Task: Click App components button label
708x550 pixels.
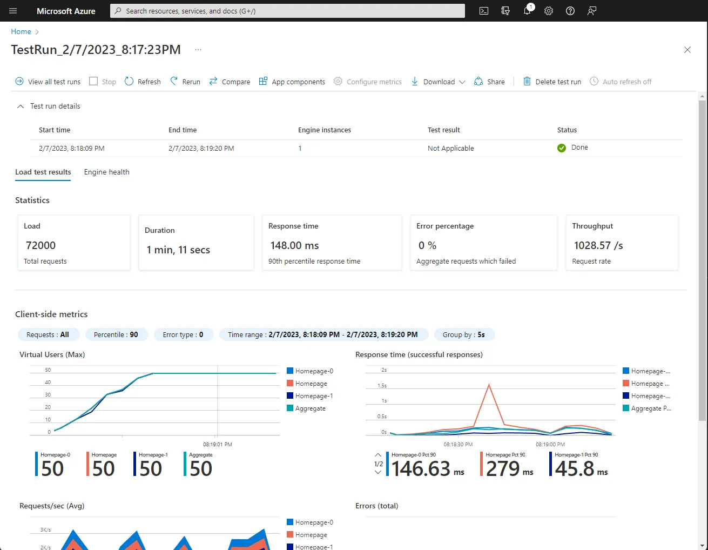Action: pos(299,82)
